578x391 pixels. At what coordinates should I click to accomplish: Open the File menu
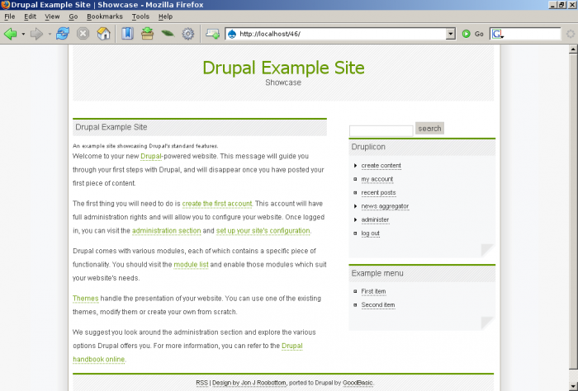(10, 16)
